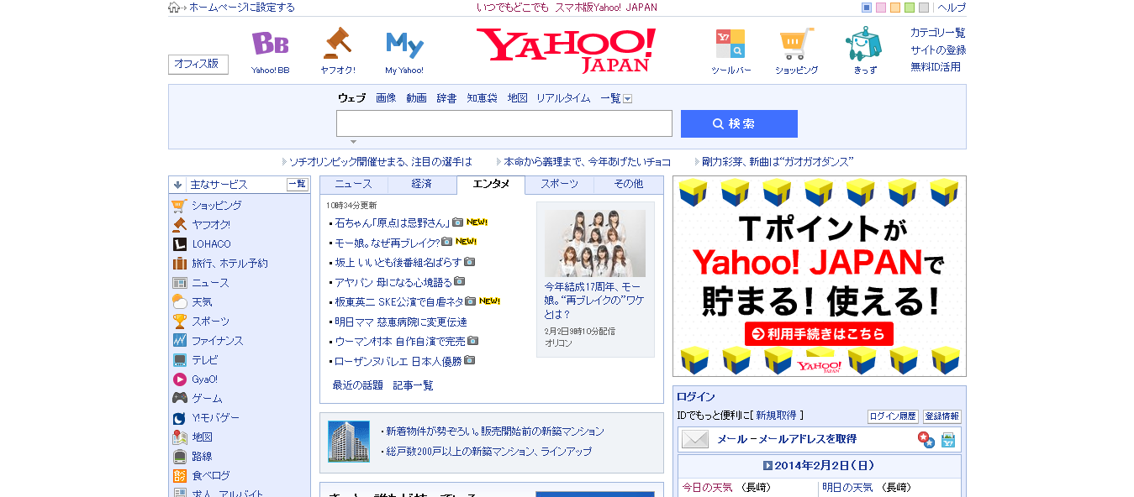1134x497 pixels.
Task: Click the home icon beside ホームページに設定する
Action: (x=173, y=8)
